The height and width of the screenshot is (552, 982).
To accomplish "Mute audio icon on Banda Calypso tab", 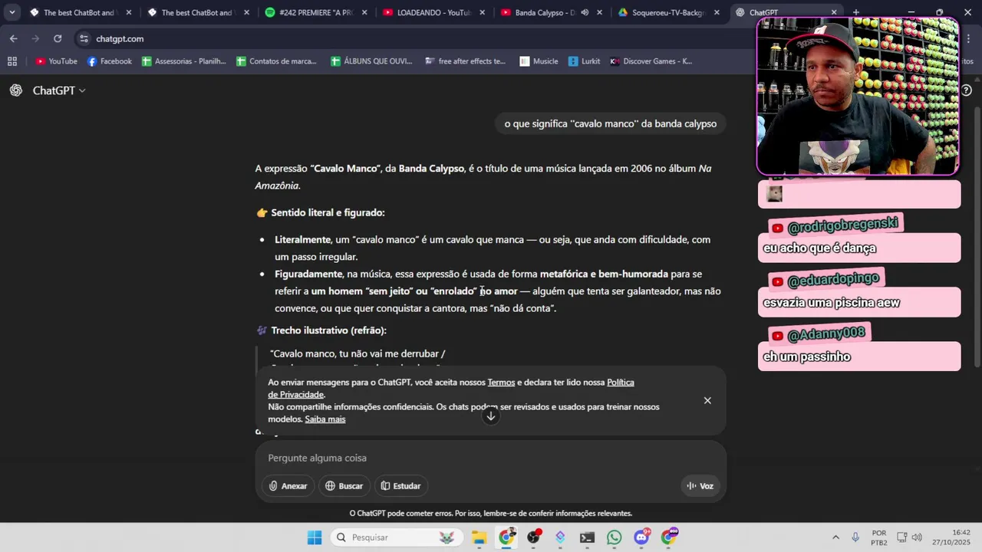I will (x=585, y=12).
